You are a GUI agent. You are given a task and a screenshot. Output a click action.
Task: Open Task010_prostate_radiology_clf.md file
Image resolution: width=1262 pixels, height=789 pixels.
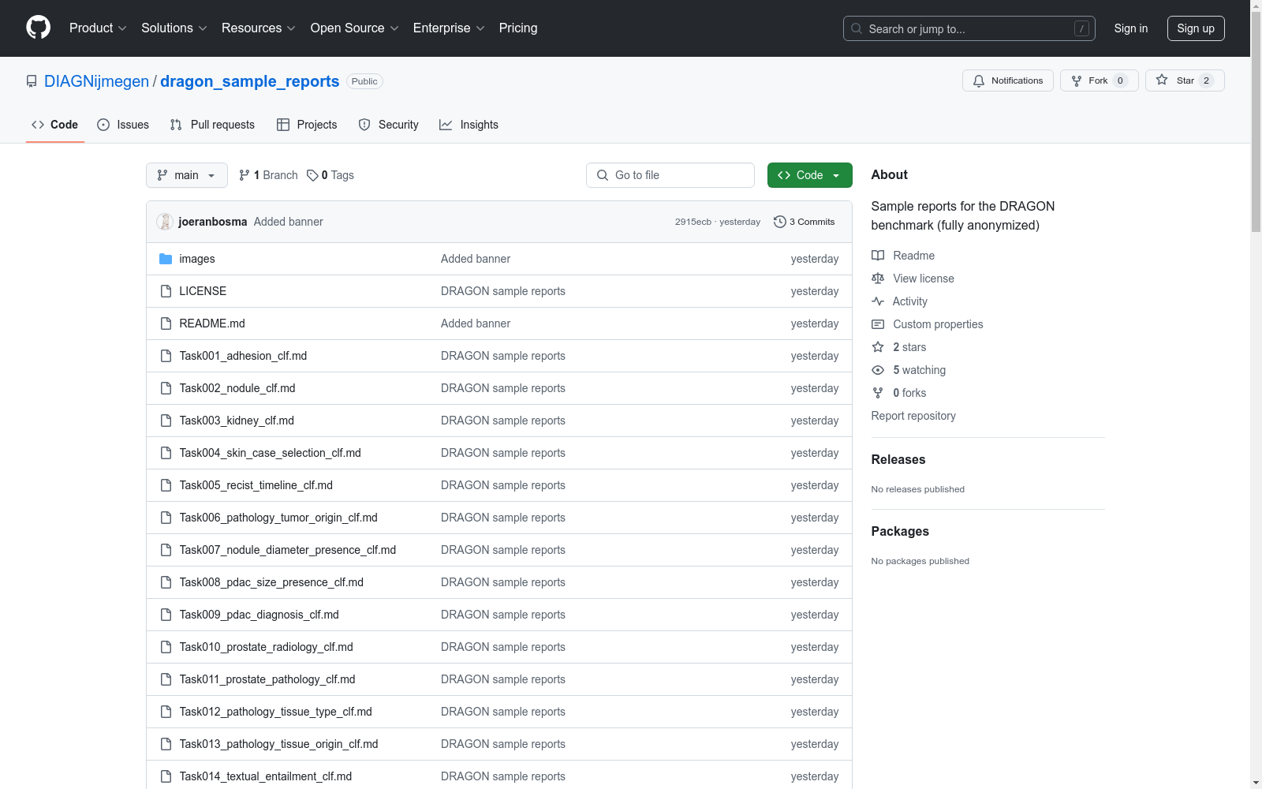[x=266, y=647]
